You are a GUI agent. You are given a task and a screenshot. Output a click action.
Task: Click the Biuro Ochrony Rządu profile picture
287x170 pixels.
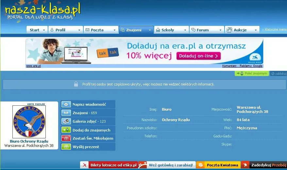[x=29, y=122]
